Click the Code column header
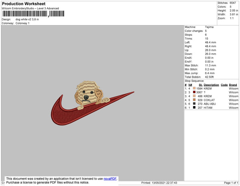Image resolution: width=240 pixels, height=186 pixels. click(x=224, y=85)
